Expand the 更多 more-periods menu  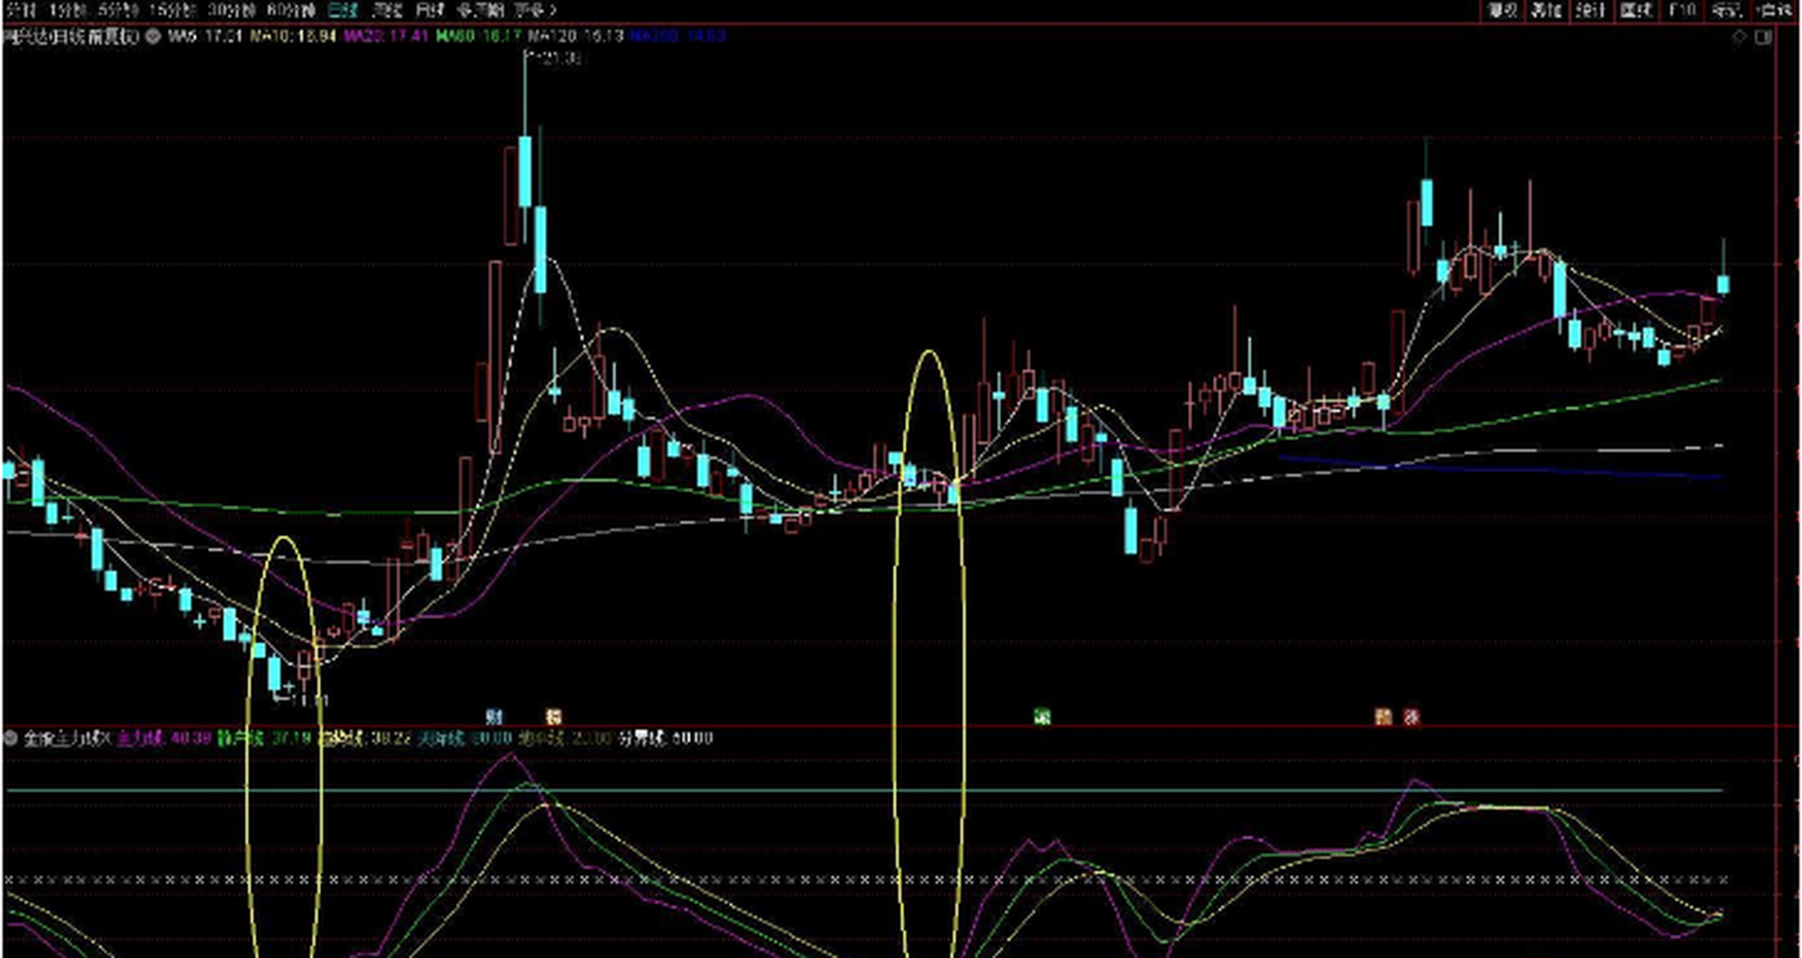[x=535, y=10]
